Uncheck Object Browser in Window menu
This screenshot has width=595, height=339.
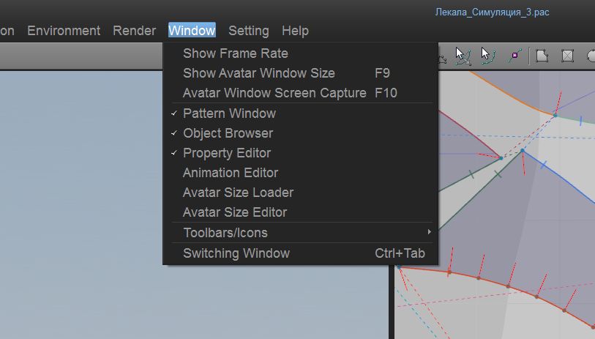click(x=228, y=133)
